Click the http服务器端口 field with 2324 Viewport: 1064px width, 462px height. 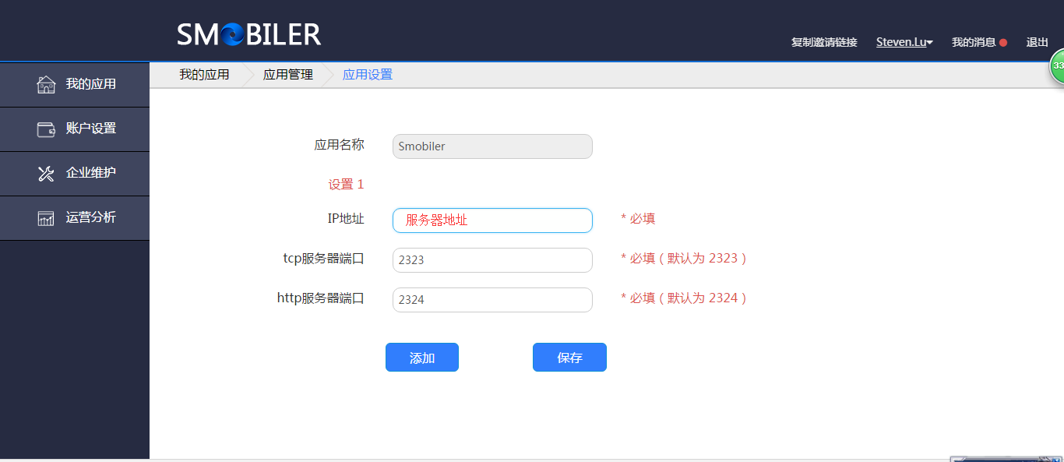click(x=492, y=300)
